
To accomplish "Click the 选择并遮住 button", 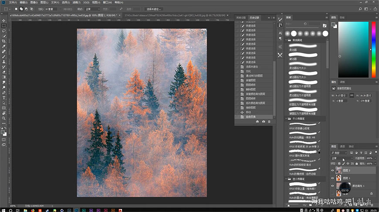I will [153, 9].
